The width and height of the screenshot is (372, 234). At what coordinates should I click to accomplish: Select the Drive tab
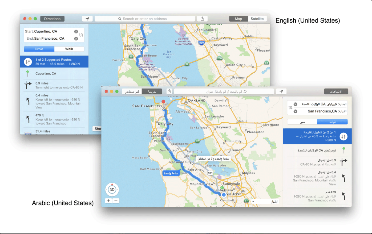click(39, 49)
